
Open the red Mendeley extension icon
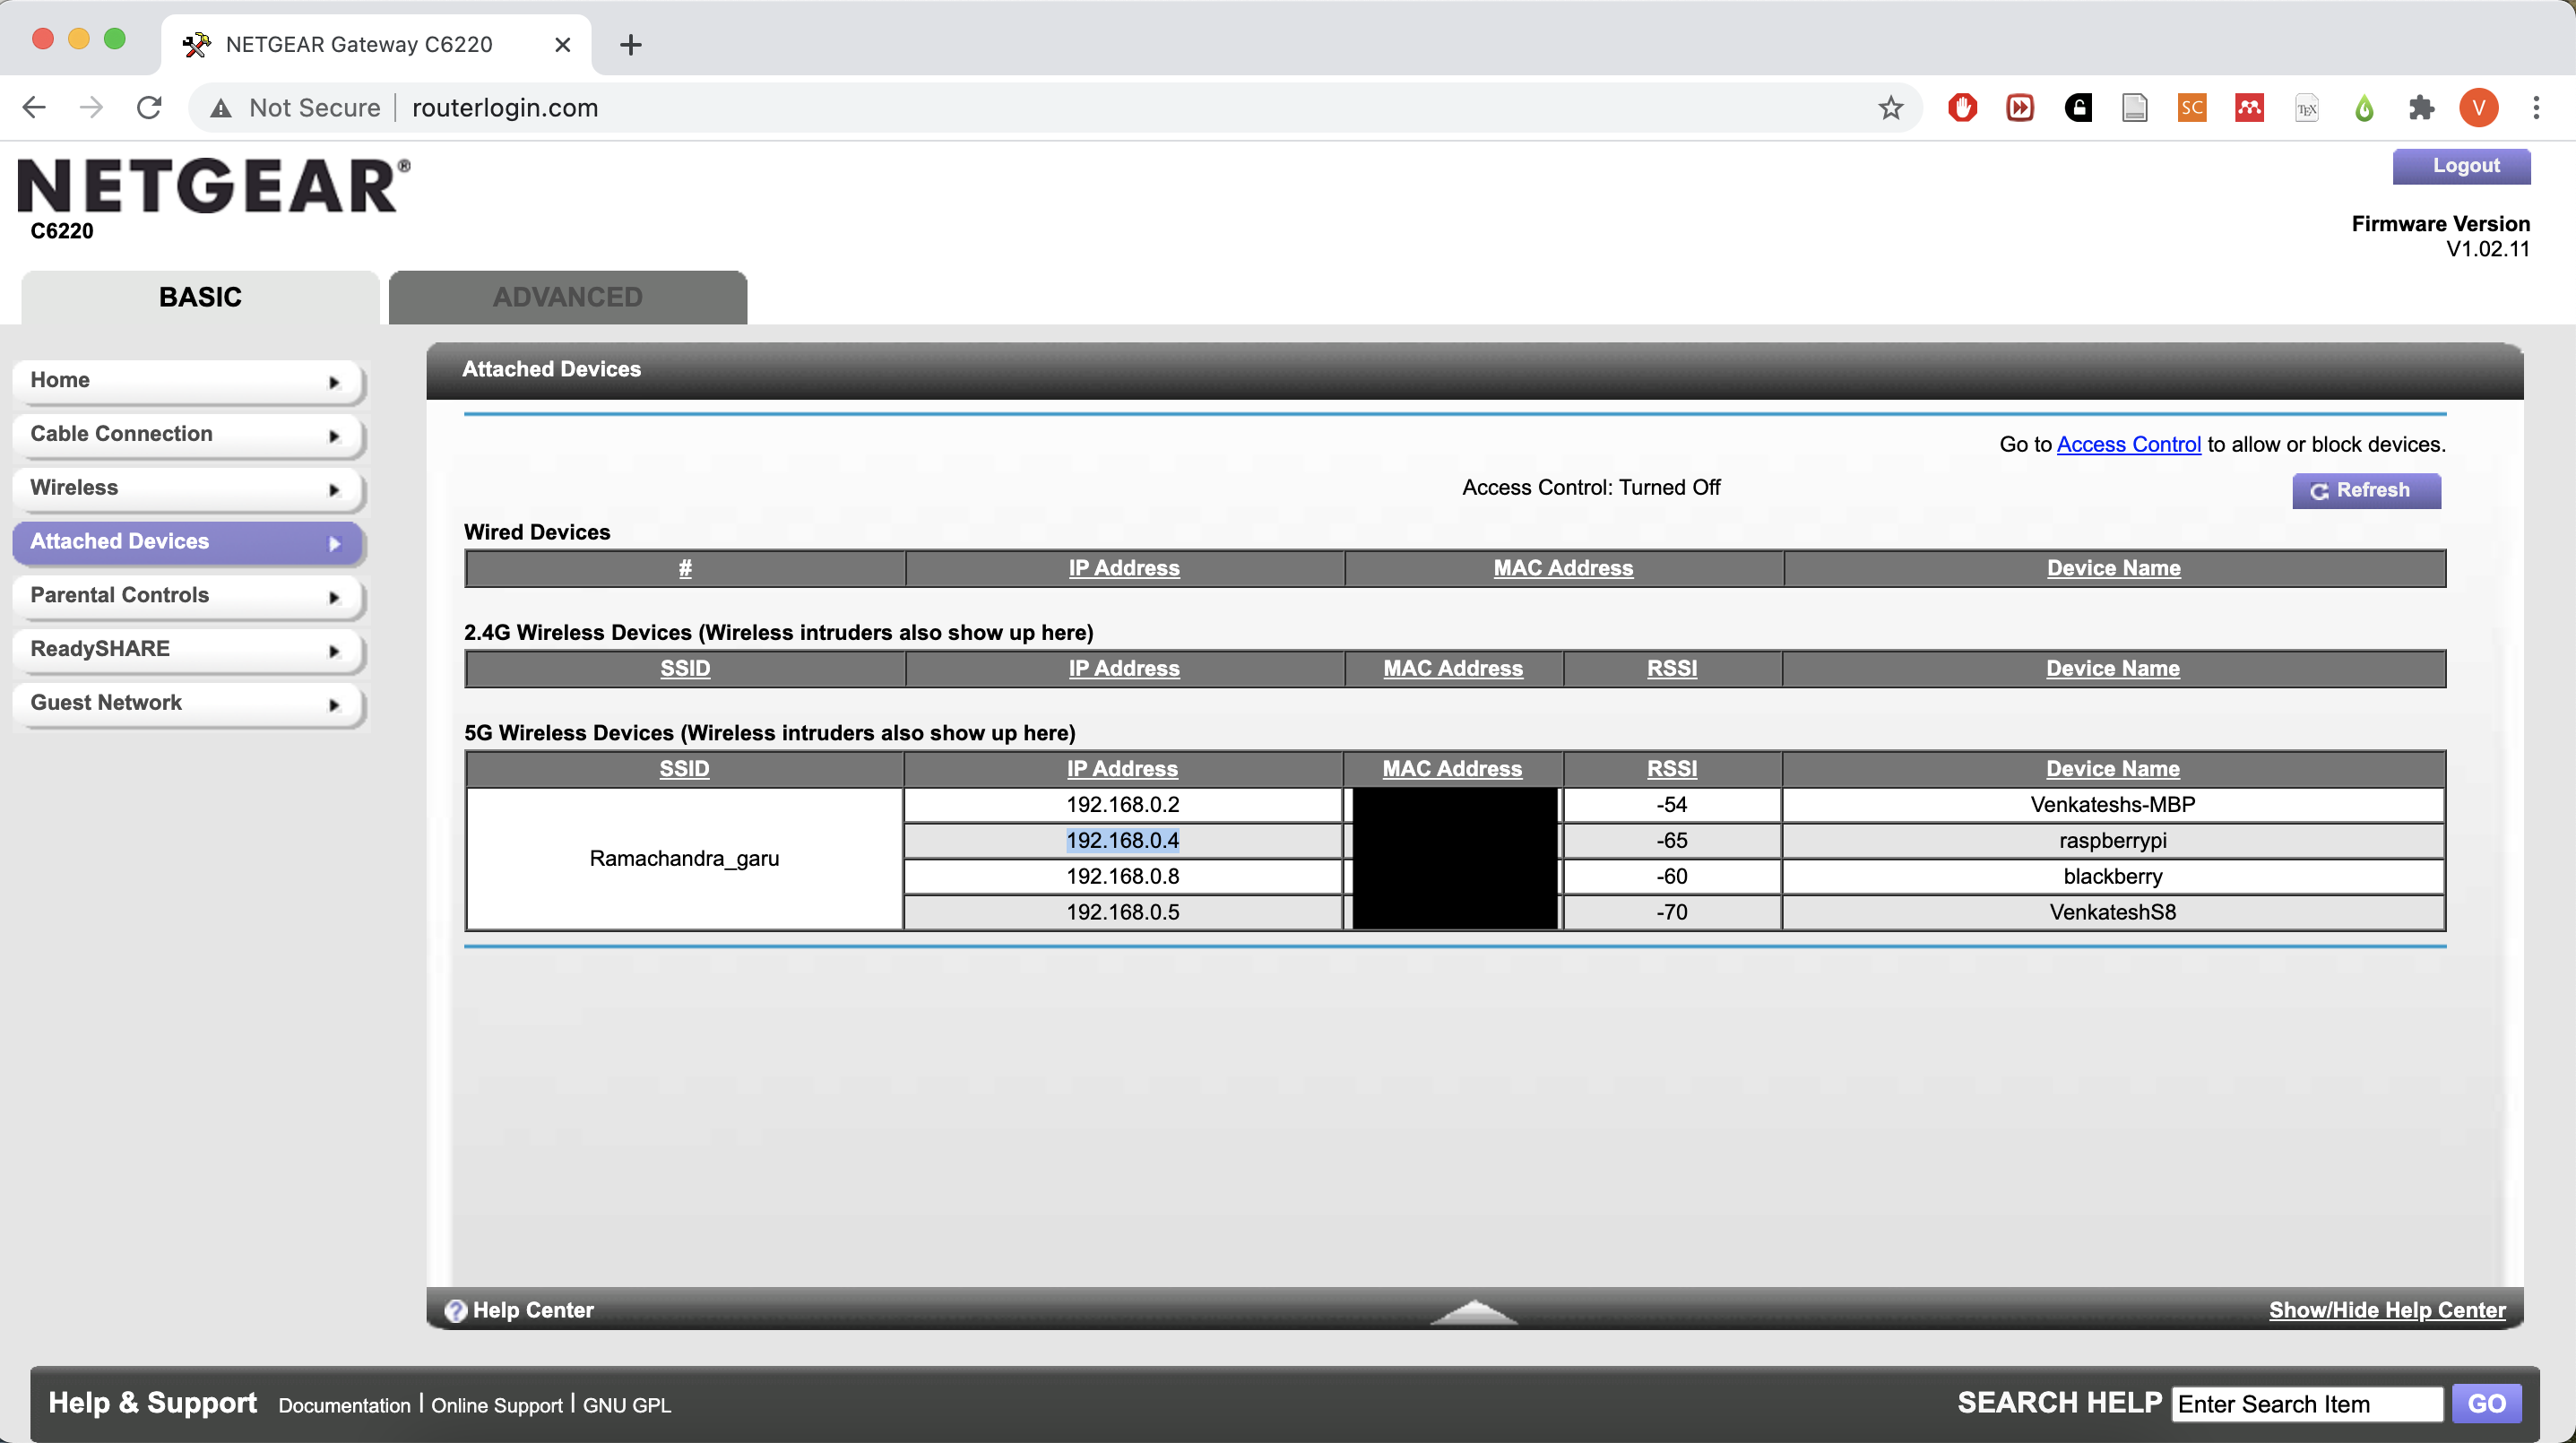coord(2250,108)
